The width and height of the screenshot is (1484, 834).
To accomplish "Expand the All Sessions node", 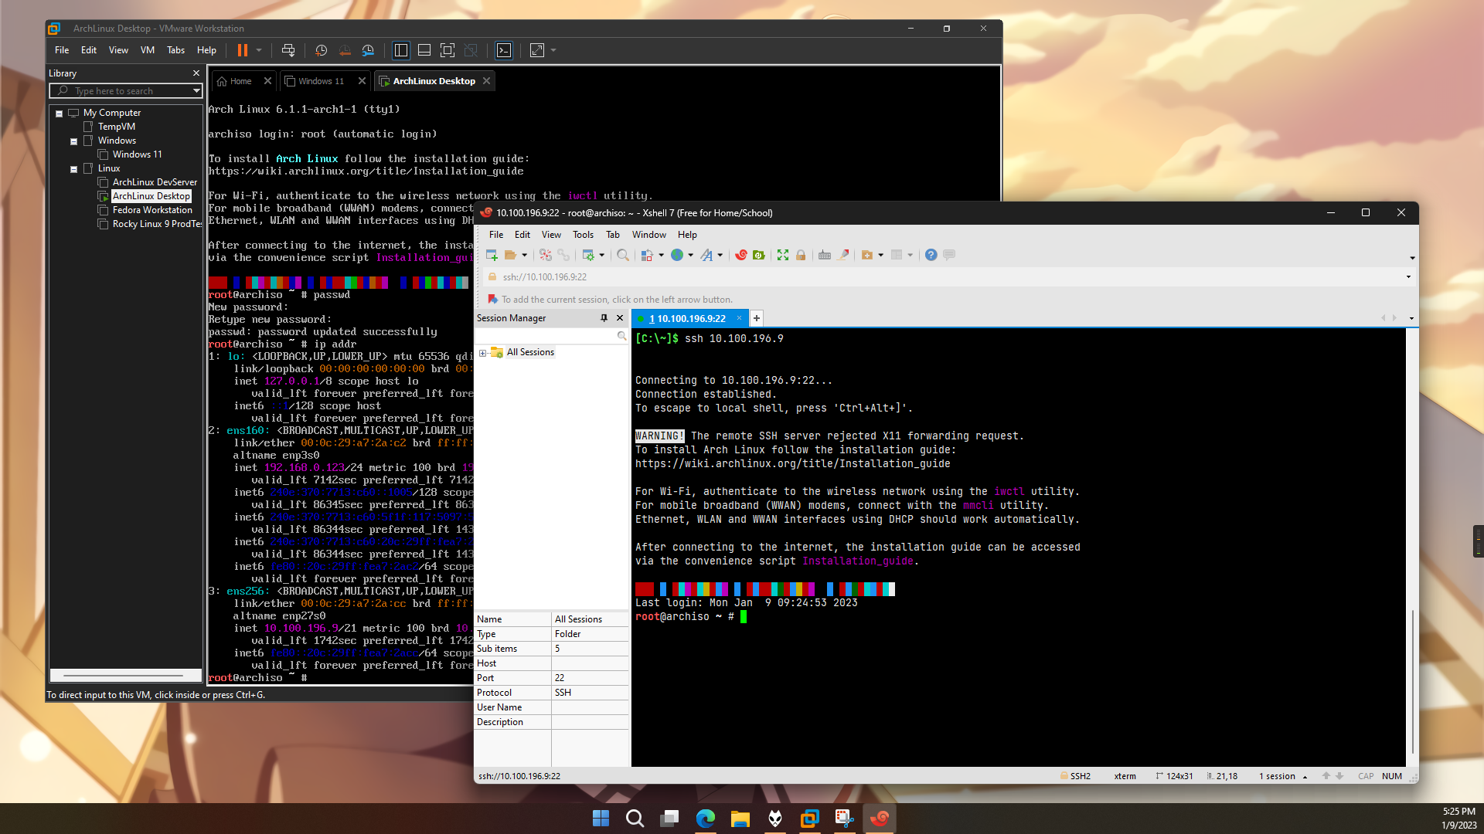I will 482,352.
